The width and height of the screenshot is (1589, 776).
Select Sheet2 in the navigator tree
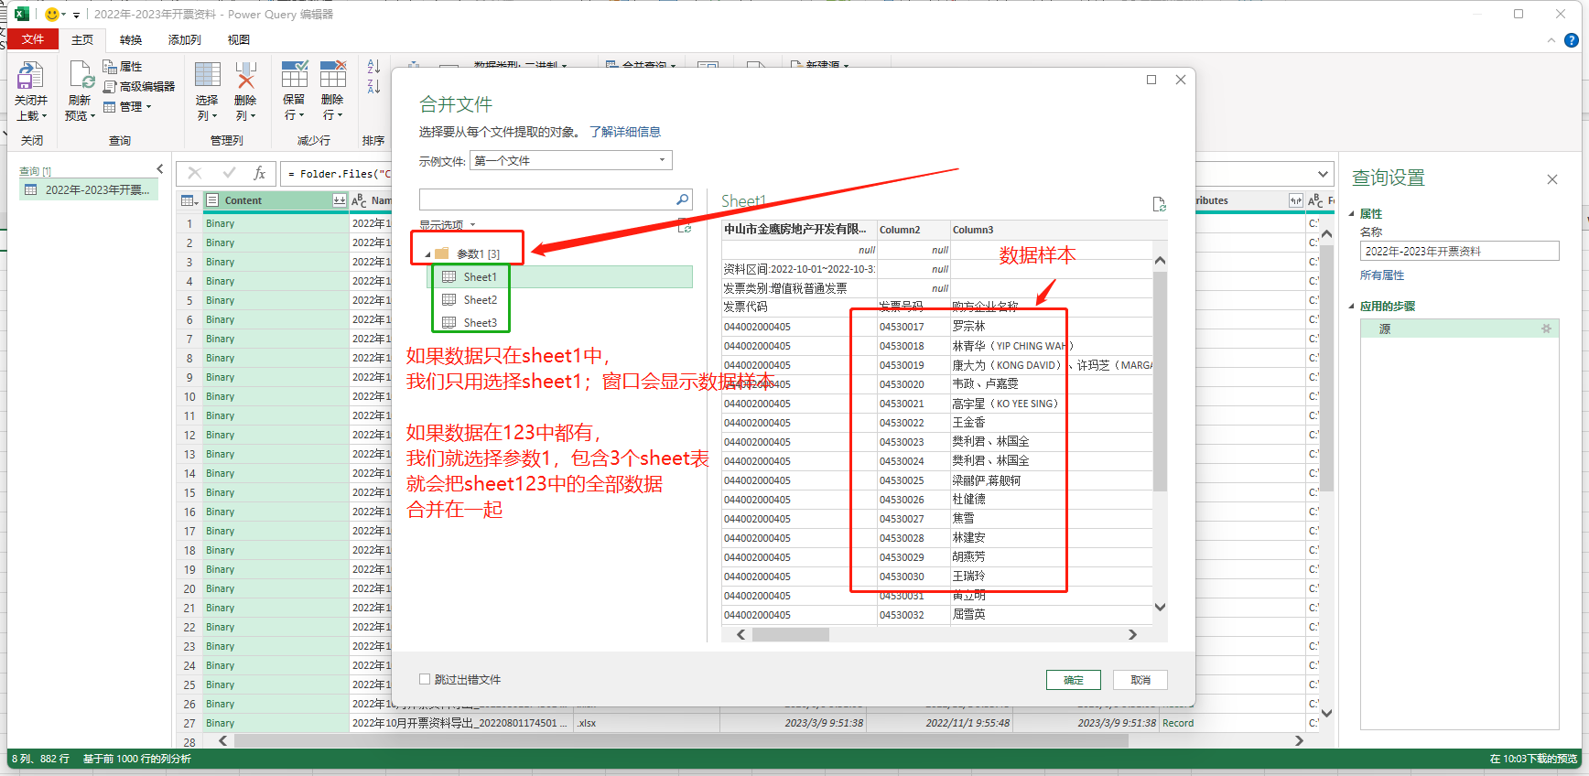(481, 300)
